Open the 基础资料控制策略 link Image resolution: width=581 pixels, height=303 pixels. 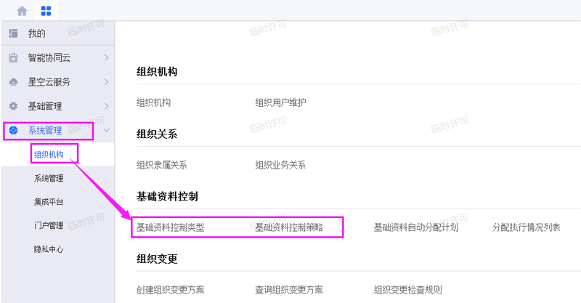click(x=289, y=227)
